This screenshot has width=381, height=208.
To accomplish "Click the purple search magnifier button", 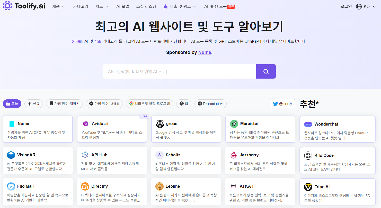I will pos(266,71).
